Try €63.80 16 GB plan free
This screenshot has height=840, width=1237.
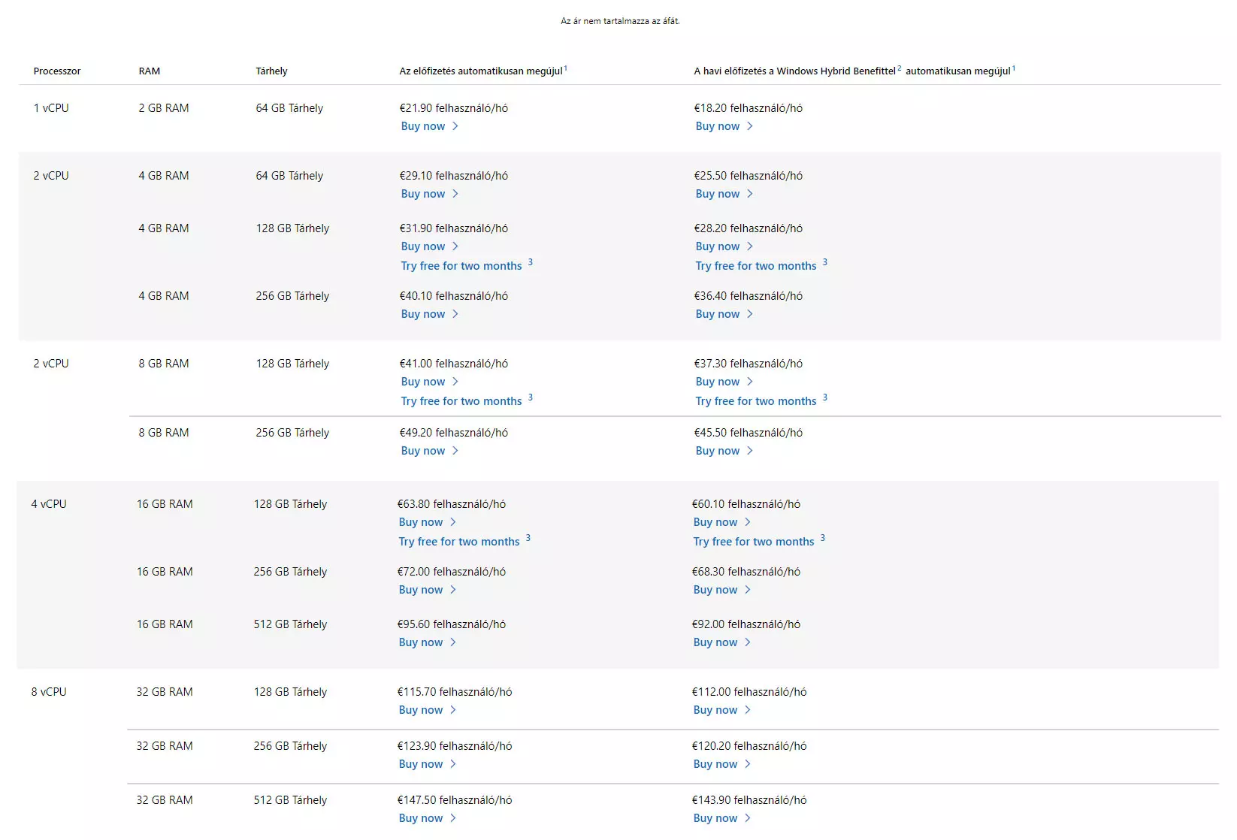tap(459, 542)
